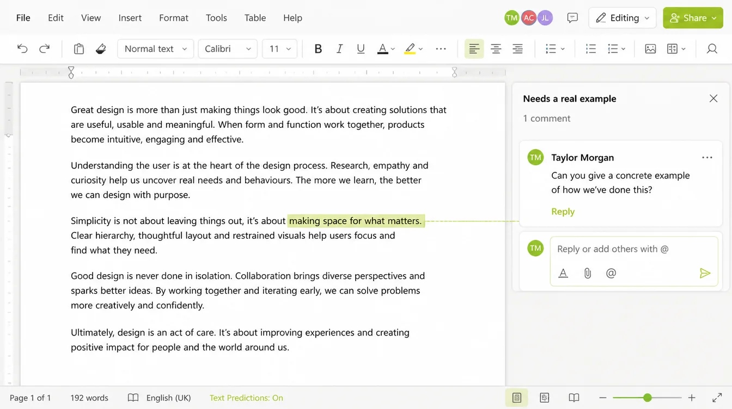Image resolution: width=732 pixels, height=409 pixels.
Task: Align text left
Action: (474, 49)
